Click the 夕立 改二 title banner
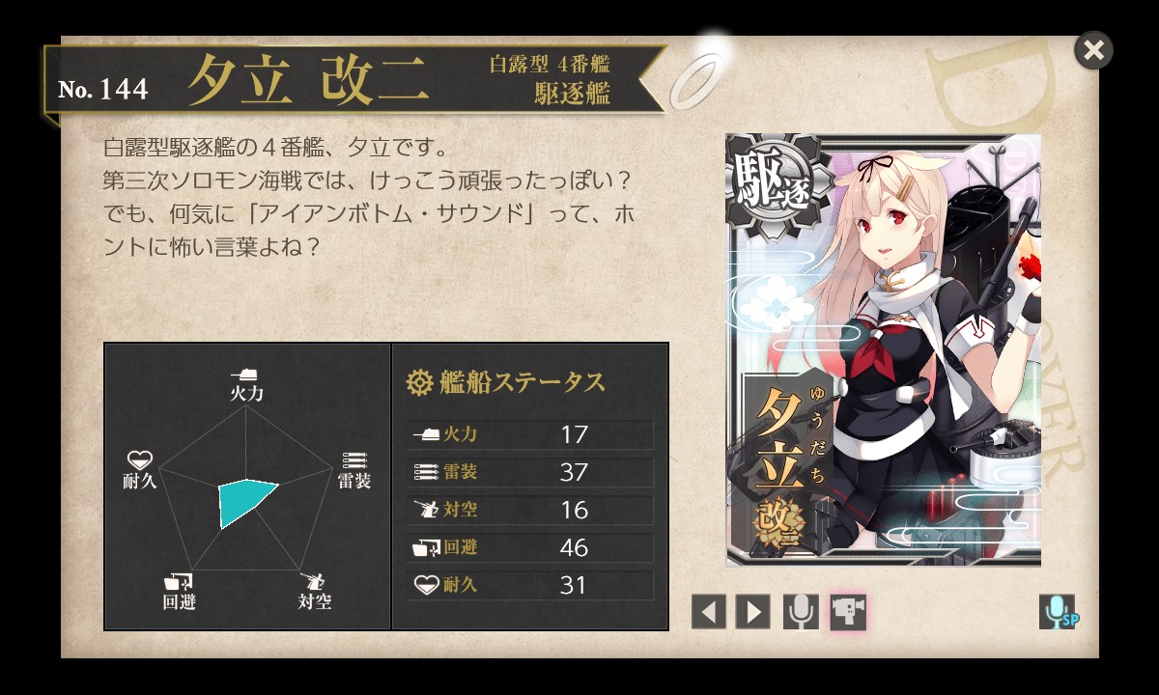 click(353, 79)
